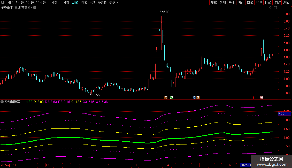Switch to the 分时 intraday view
The width and height of the screenshot is (292, 168).
pyautogui.click(x=10, y=2)
